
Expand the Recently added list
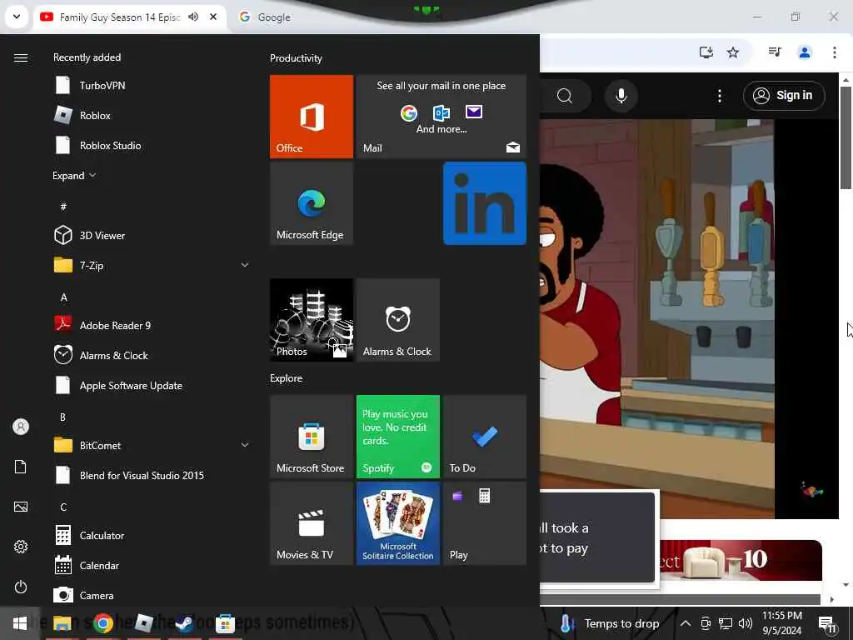(74, 175)
